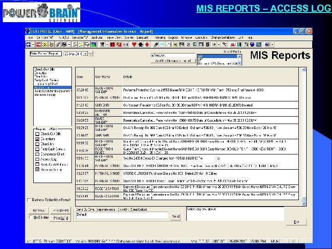The image size is (332, 249).
Task: Click the red diamond card-suit icon
Action: tap(147, 44)
